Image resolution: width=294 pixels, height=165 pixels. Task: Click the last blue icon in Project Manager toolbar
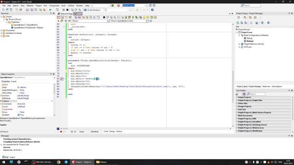268,23
